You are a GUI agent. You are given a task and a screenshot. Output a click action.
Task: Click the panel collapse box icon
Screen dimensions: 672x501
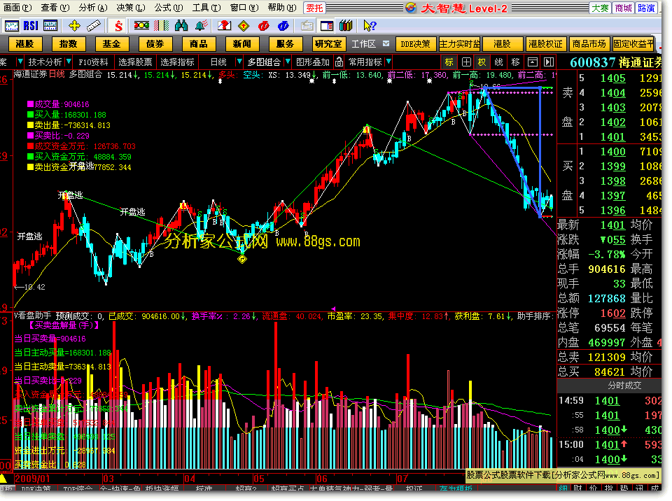tap(532, 62)
